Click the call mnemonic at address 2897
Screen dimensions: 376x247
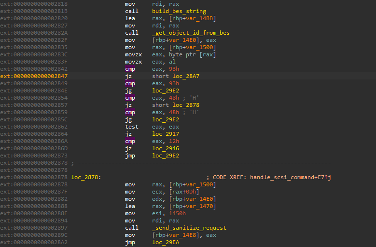click(132, 228)
